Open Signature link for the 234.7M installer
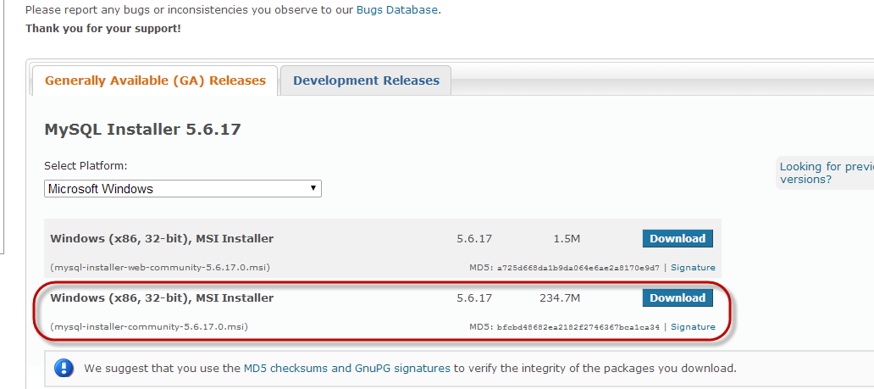Screen dimensions: 874x389 click(693, 327)
